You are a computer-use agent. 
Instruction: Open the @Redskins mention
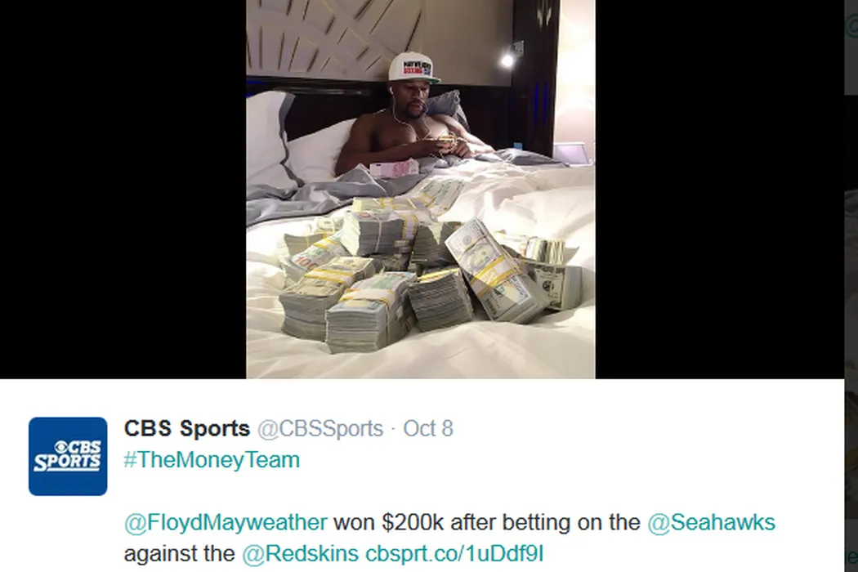click(x=300, y=554)
